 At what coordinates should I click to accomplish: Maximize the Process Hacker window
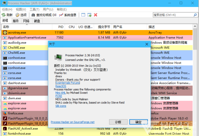point(181,3)
